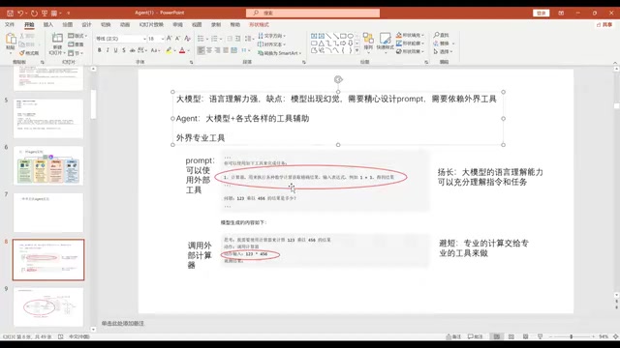
Task: Collapse the ribbon
Action: click(615, 62)
